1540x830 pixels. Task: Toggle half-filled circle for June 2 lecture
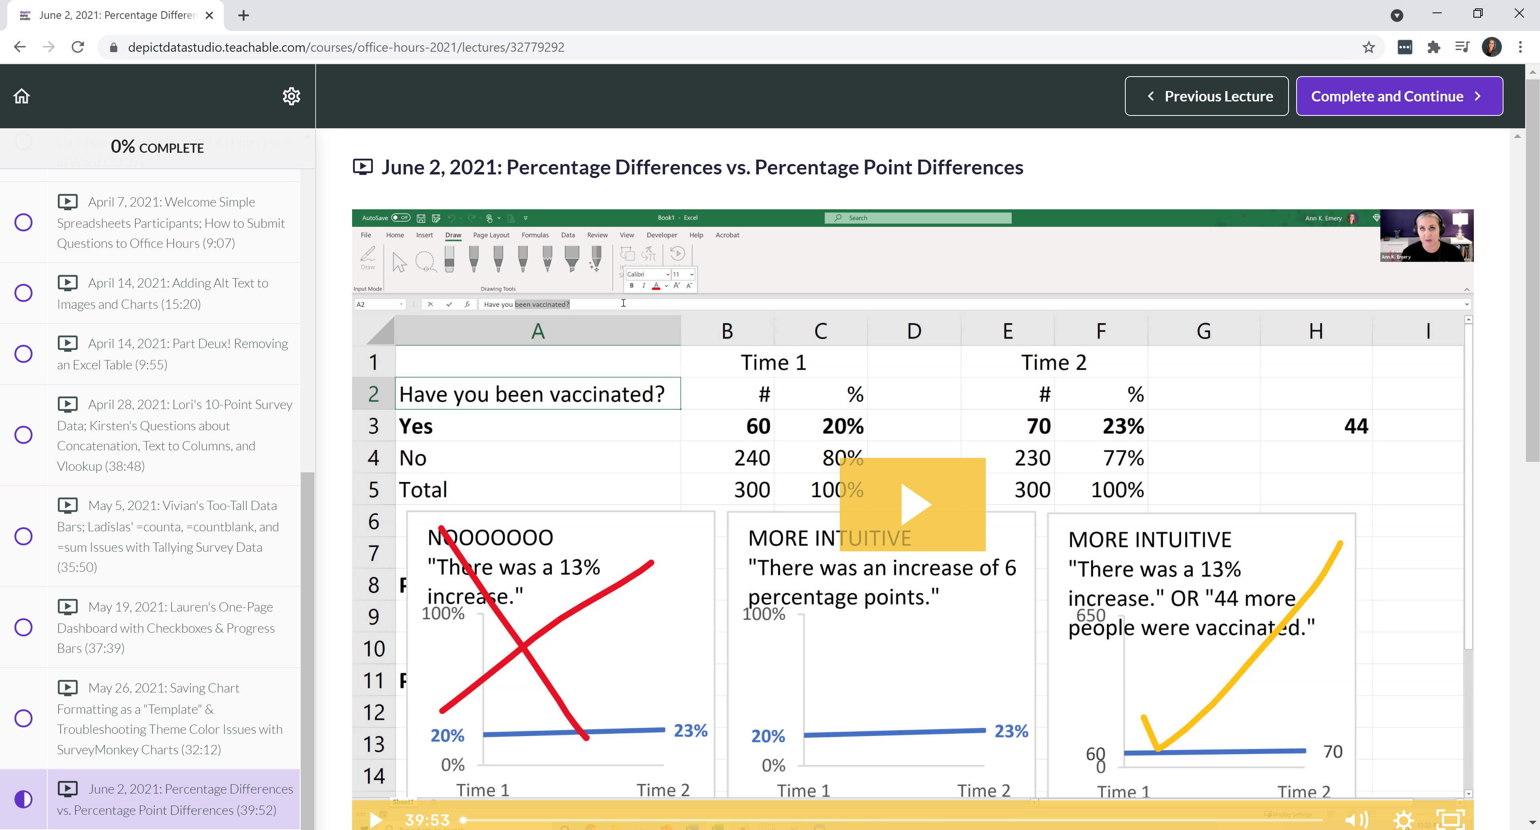pyautogui.click(x=23, y=799)
